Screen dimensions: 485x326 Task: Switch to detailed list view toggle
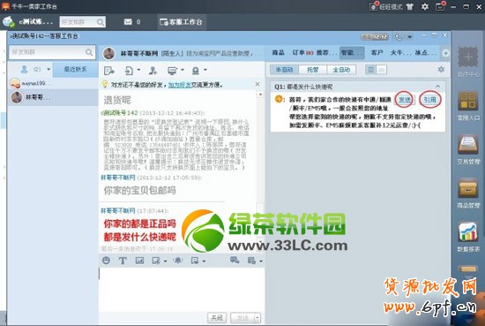click(x=370, y=70)
